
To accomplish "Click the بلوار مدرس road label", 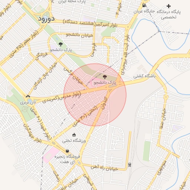I will click(62, 97).
